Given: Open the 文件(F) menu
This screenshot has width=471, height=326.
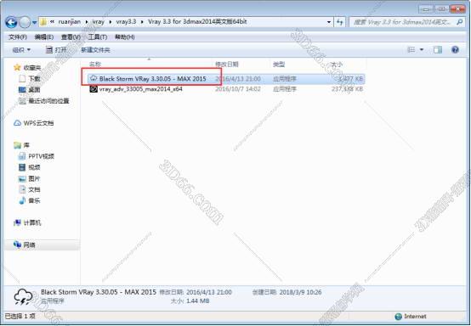Looking at the screenshot, I should (x=18, y=37).
